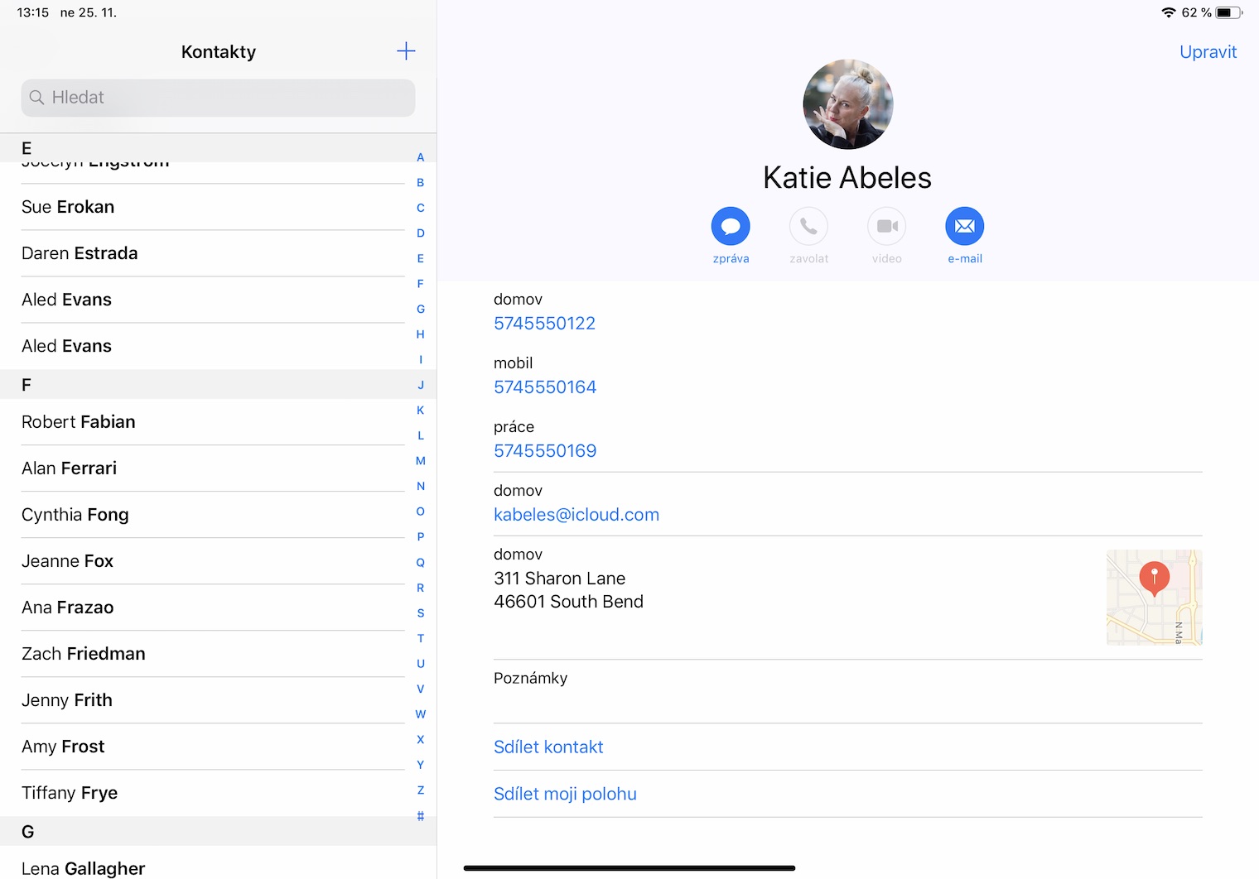This screenshot has height=879, width=1259.
Task: Dial the mobil number 5745550164
Action: point(545,387)
